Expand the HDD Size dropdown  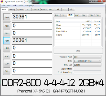[87, 65]
